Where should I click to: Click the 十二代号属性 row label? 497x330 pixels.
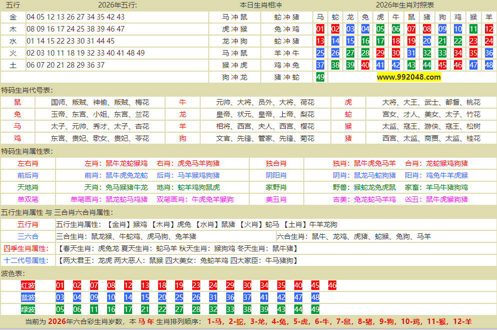[26, 260]
